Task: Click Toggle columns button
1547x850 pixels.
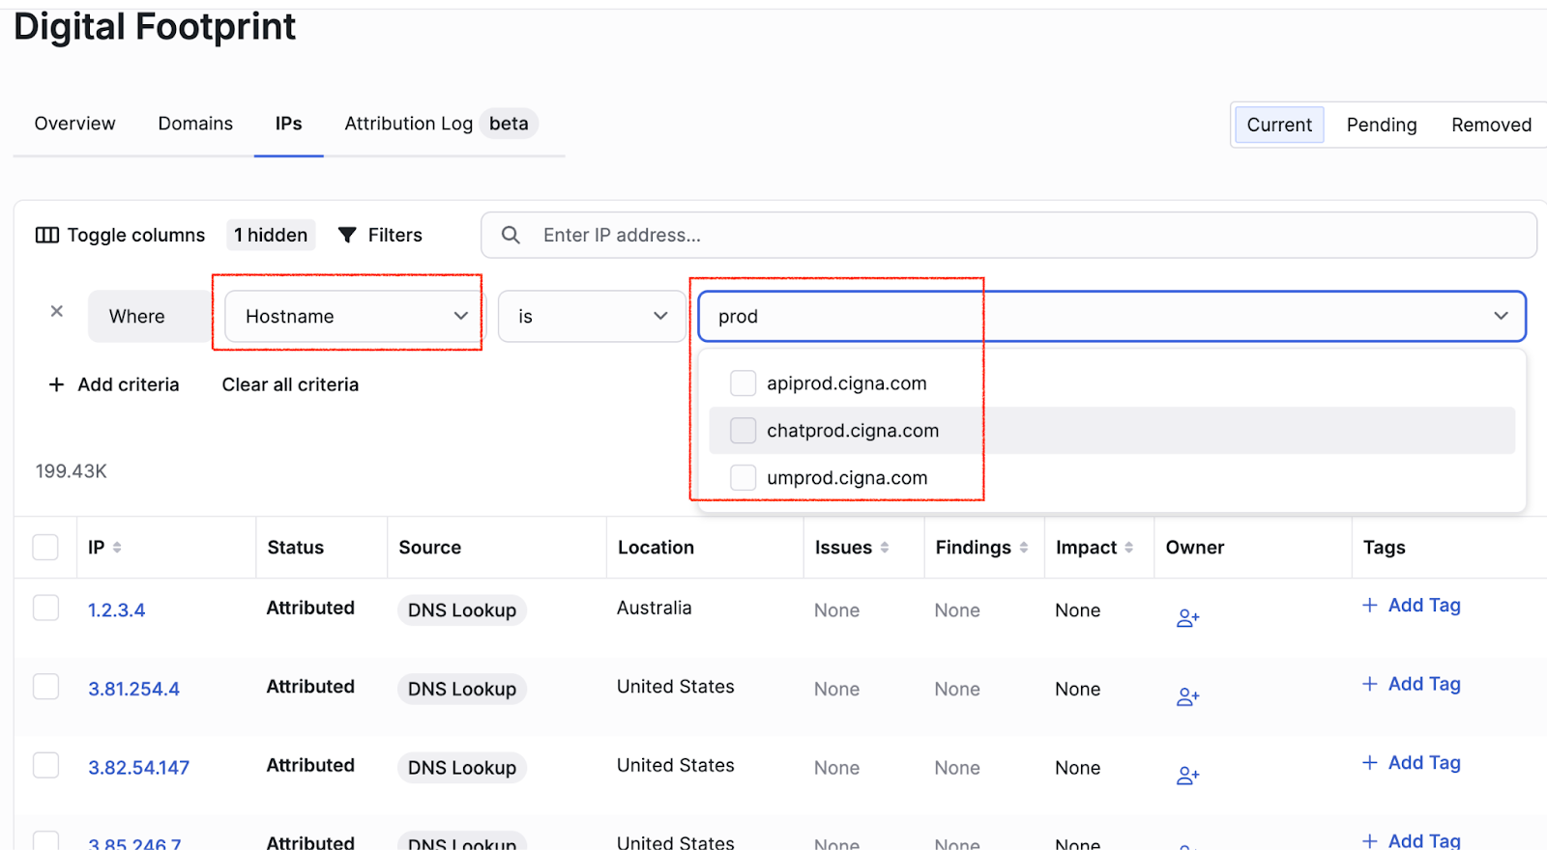Action: (x=120, y=235)
